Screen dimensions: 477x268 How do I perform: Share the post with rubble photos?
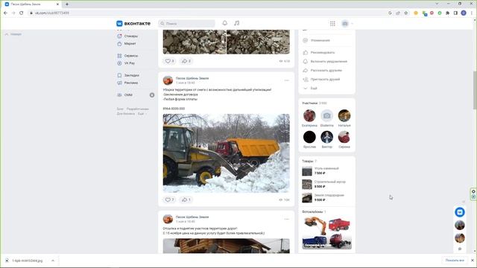click(186, 61)
